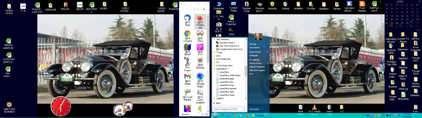Launch Icecream Ebook from the desktop
422x118 pixels.
[349, 7]
